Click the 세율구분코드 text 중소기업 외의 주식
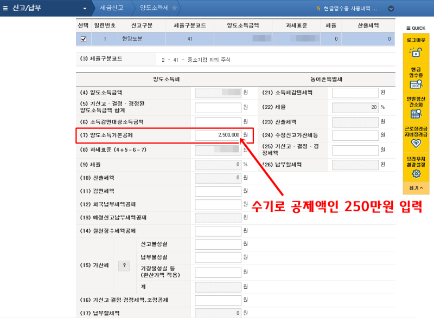The width and height of the screenshot is (434, 318). click(x=209, y=60)
